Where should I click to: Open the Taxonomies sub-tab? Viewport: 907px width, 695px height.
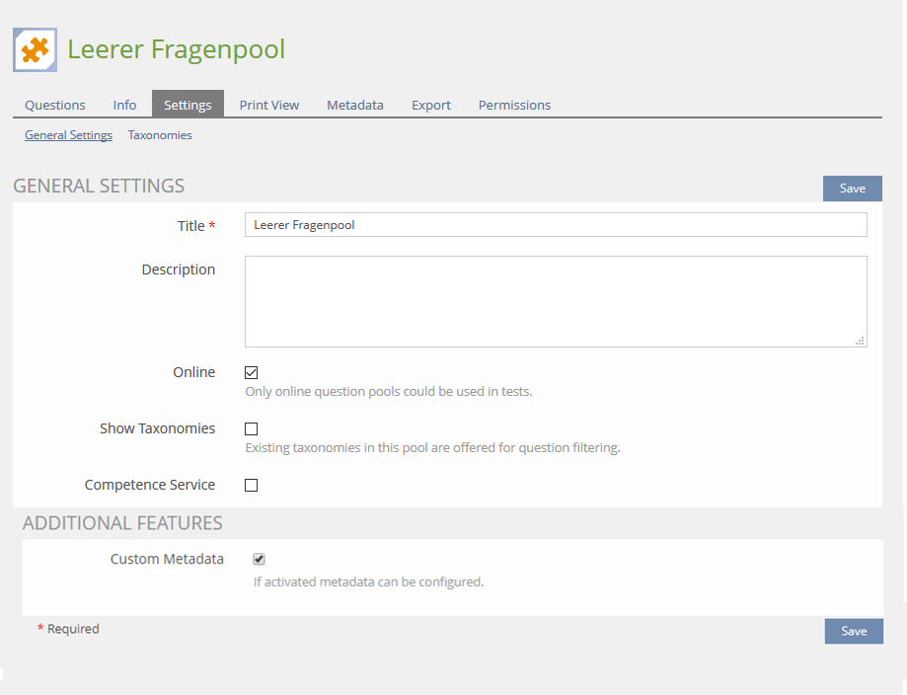point(160,135)
